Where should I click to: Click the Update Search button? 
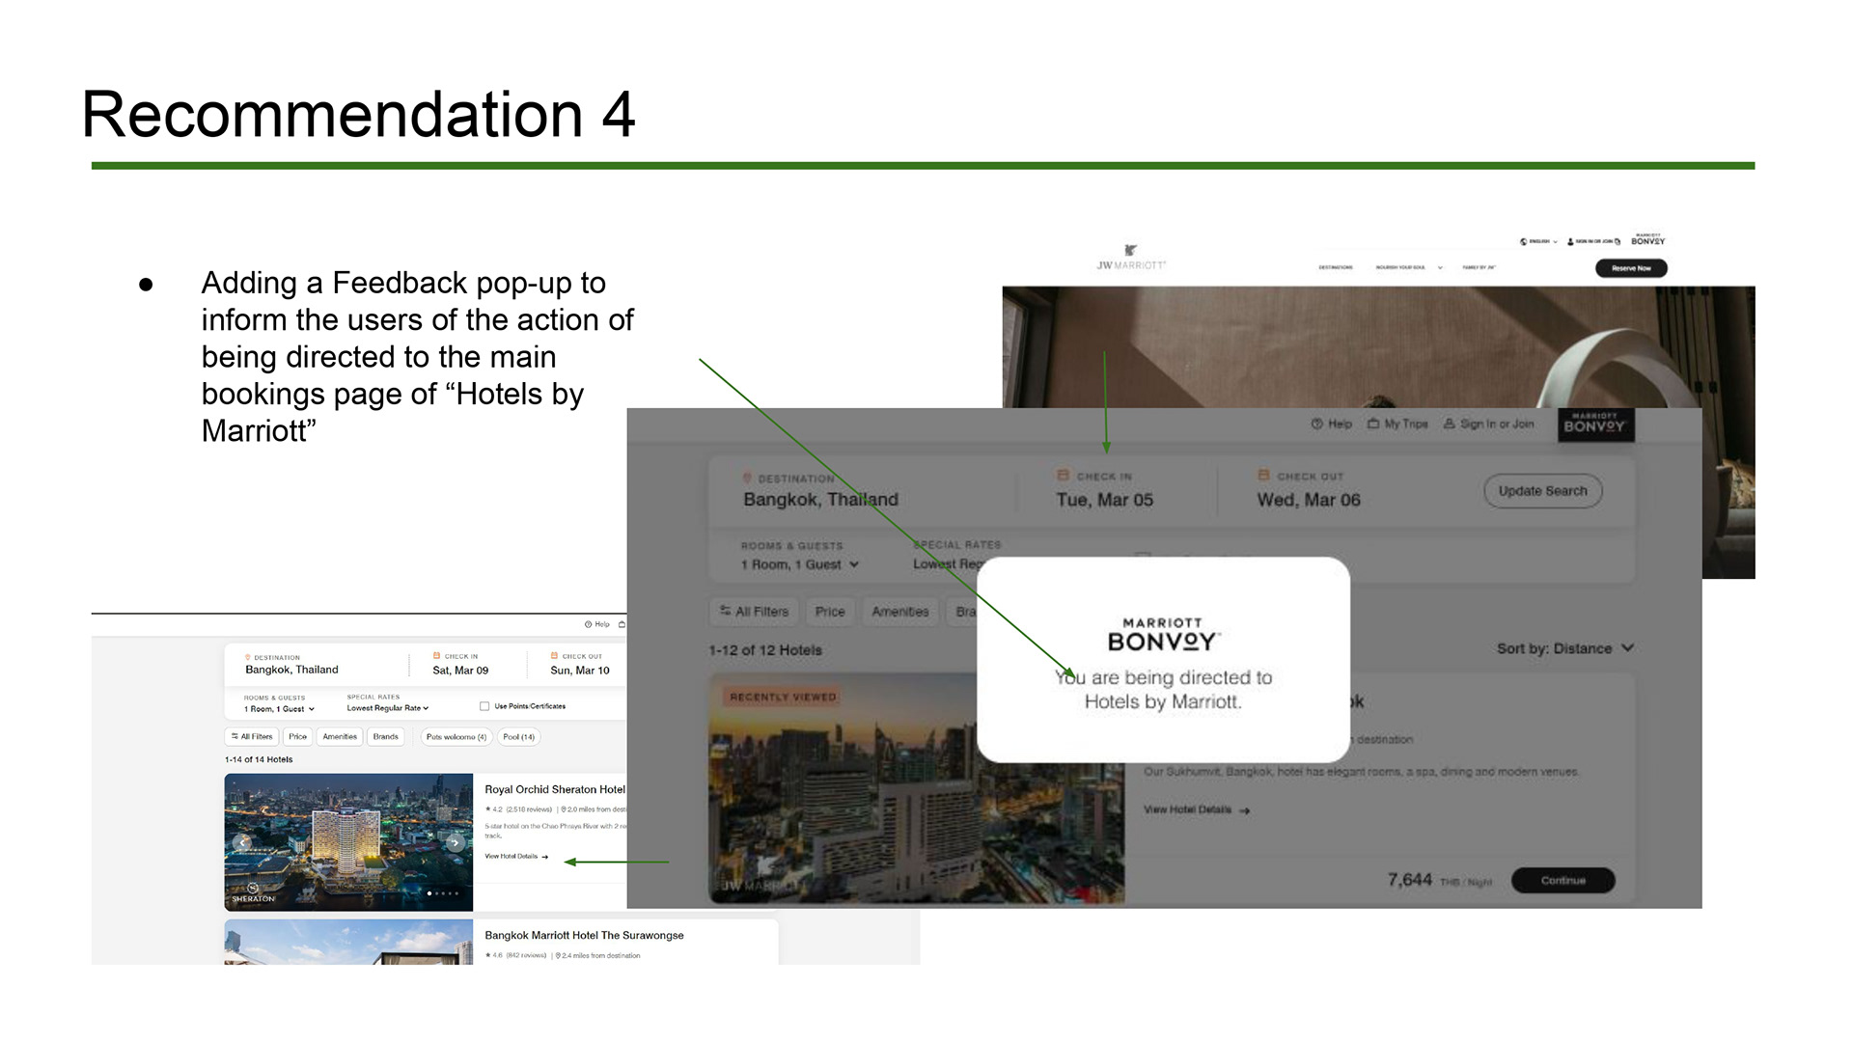1542,491
